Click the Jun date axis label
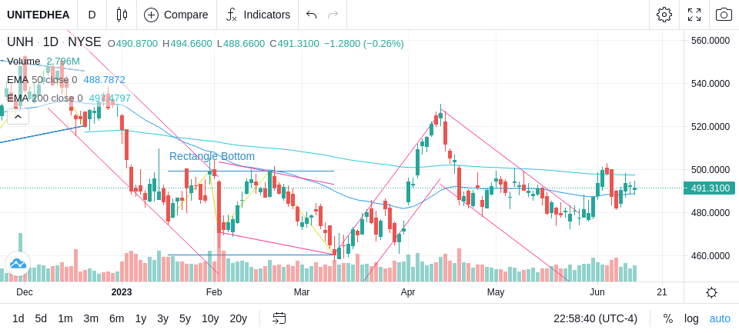The image size is (739, 333). coord(597,292)
